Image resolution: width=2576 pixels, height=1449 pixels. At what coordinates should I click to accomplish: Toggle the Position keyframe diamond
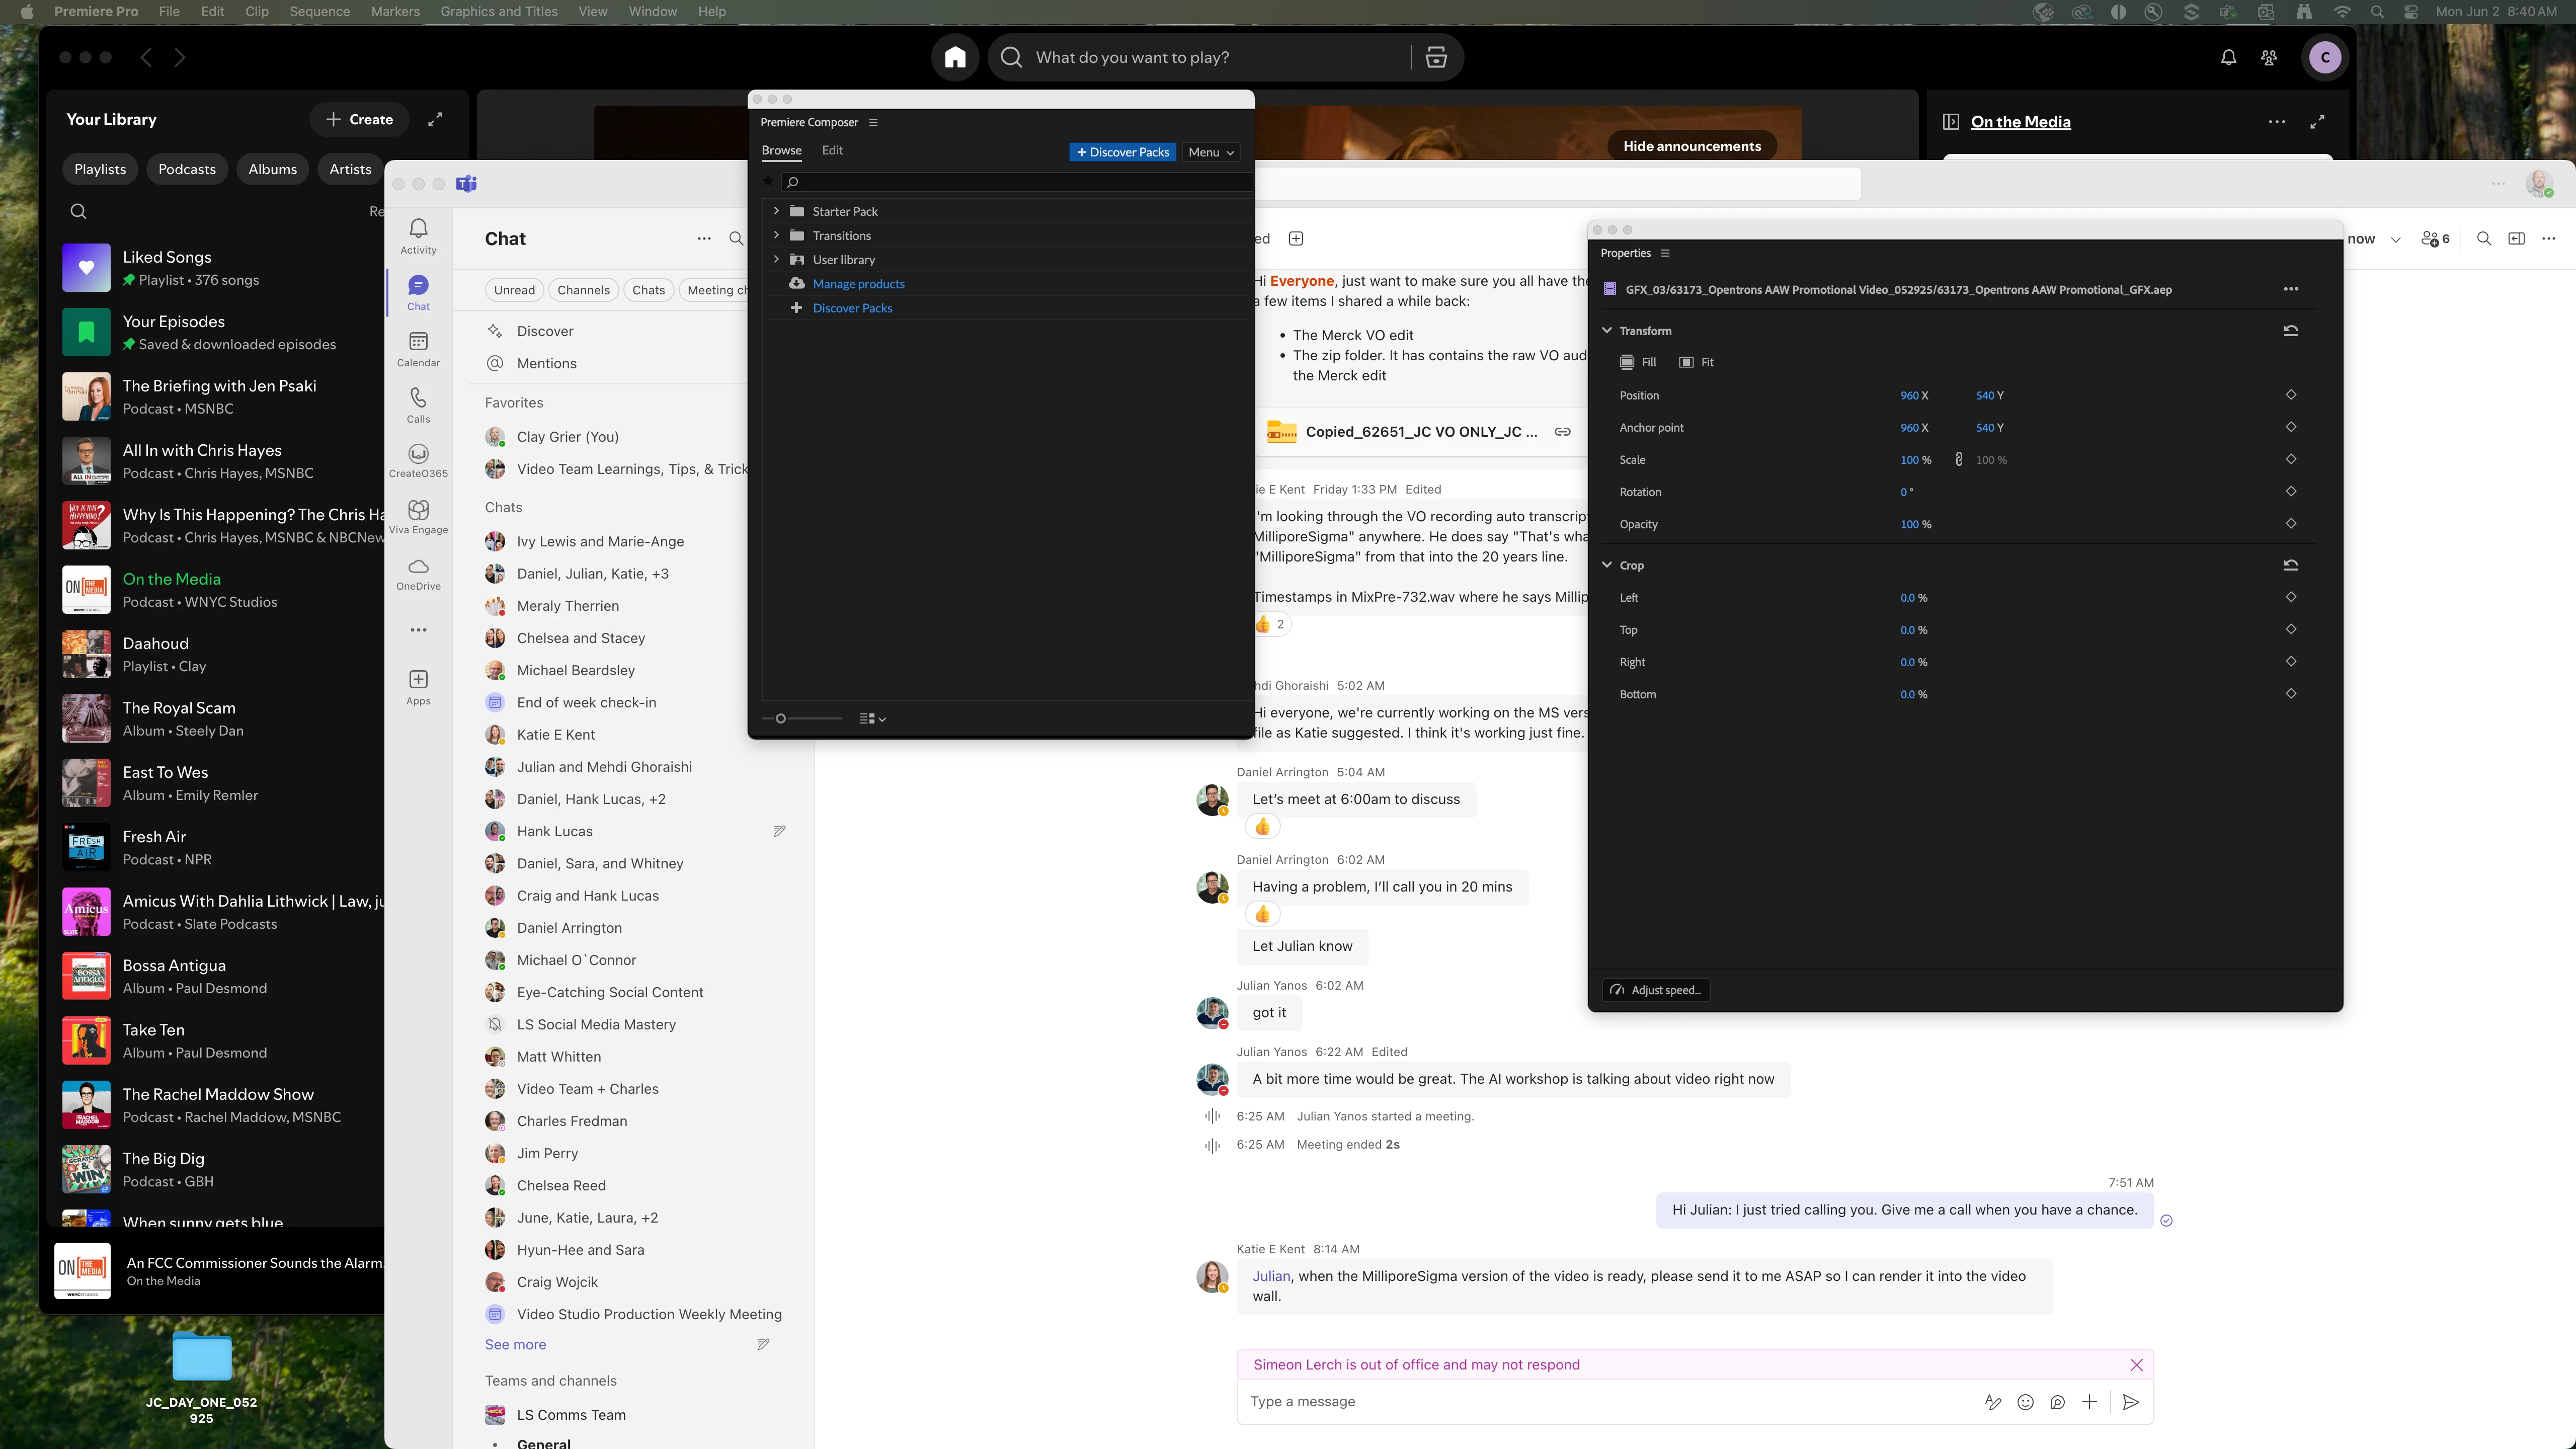[2290, 395]
